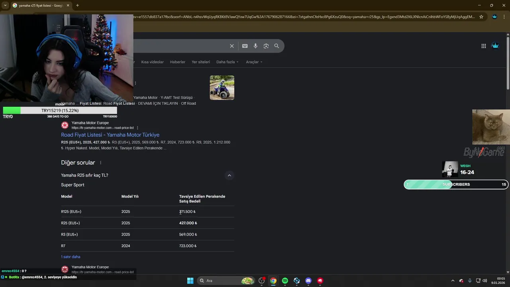Click the Ara taskbar search field
The height and width of the screenshot is (287, 510).
226,281
